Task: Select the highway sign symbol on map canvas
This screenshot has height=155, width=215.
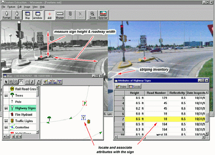Action: tap(83, 117)
